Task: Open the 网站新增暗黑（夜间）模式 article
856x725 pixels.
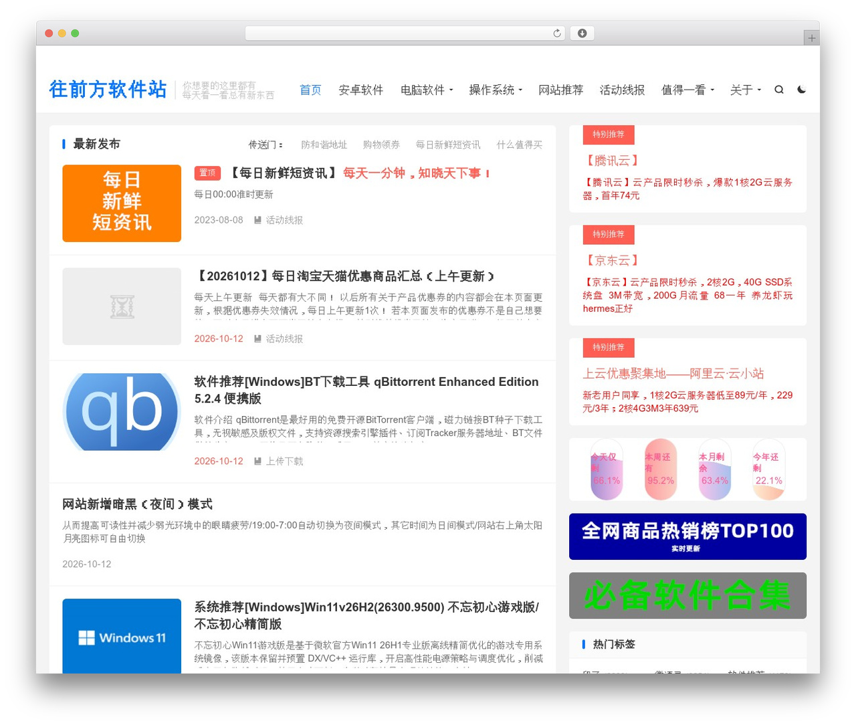Action: pos(137,504)
